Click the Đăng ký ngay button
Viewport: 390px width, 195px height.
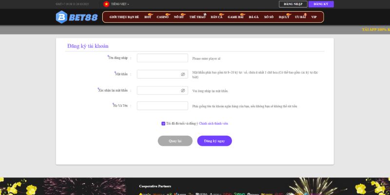tap(214, 141)
